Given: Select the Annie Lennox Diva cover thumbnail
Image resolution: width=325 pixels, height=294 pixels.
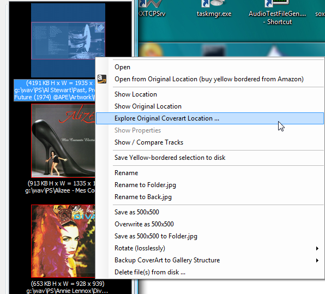Looking at the screenshot, I should [63, 241].
